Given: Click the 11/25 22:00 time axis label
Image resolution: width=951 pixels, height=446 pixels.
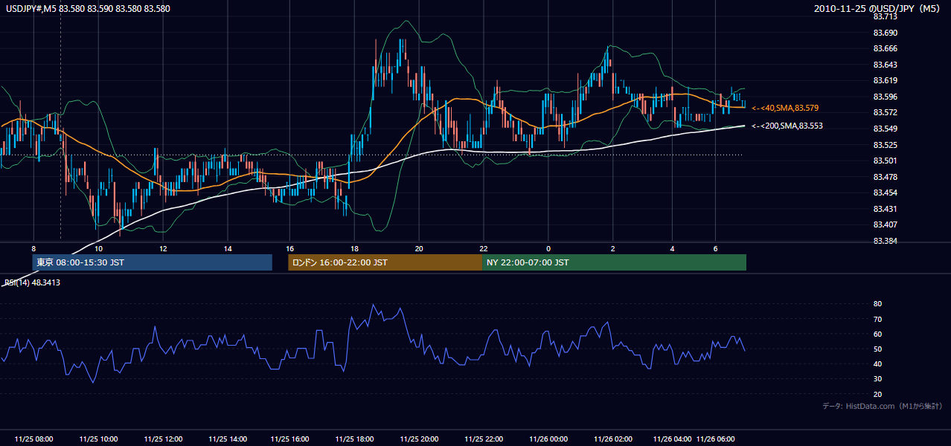Looking at the screenshot, I should (484, 439).
